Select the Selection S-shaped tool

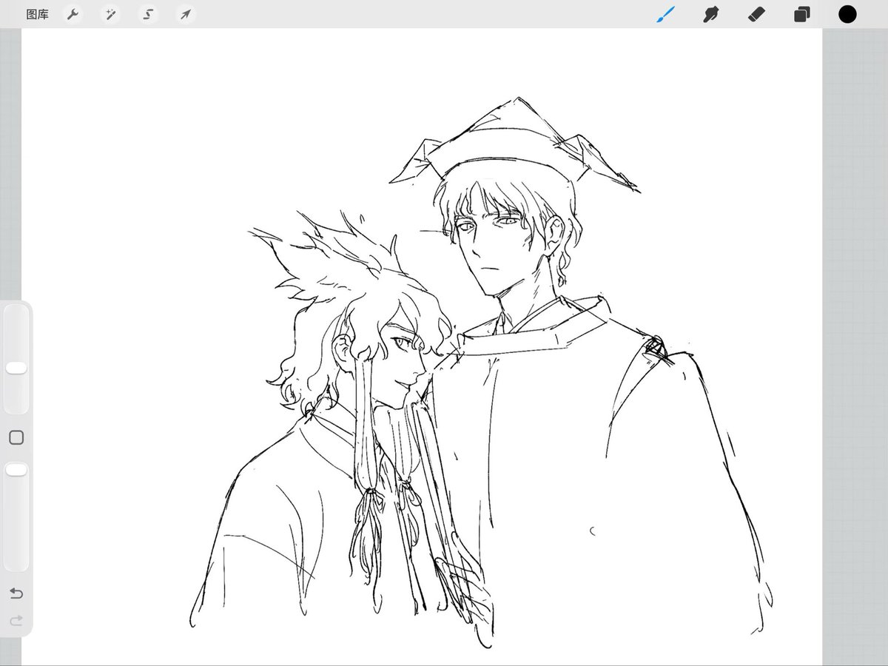pos(148,14)
